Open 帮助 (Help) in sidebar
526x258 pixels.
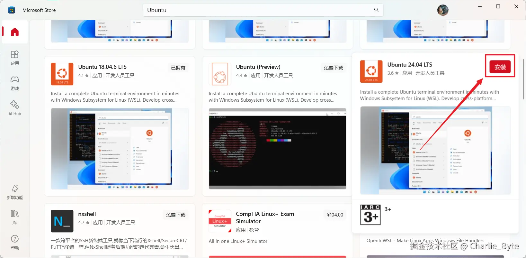[15, 243]
